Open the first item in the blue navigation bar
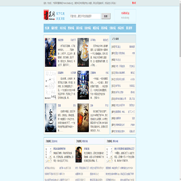This screenshot has height=181, width=181. click(47, 28)
